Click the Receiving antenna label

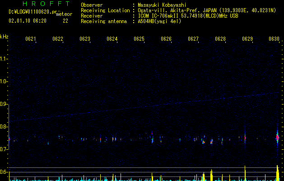coord(104,21)
